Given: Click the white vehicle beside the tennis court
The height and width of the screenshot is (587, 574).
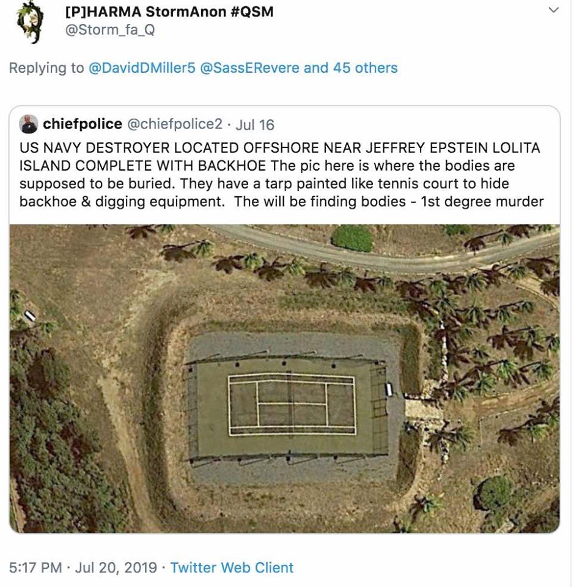Looking at the screenshot, I should pos(389,389).
